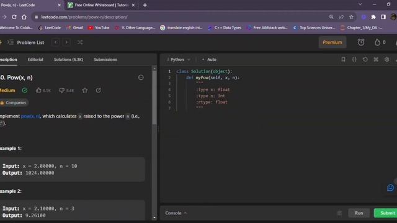The image size is (397, 223).
Task: Toggle browser side panel icon
Action: click(383, 17)
